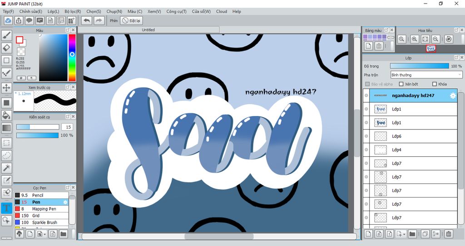Select the Grid brush
465x246 pixels.
tap(41, 216)
